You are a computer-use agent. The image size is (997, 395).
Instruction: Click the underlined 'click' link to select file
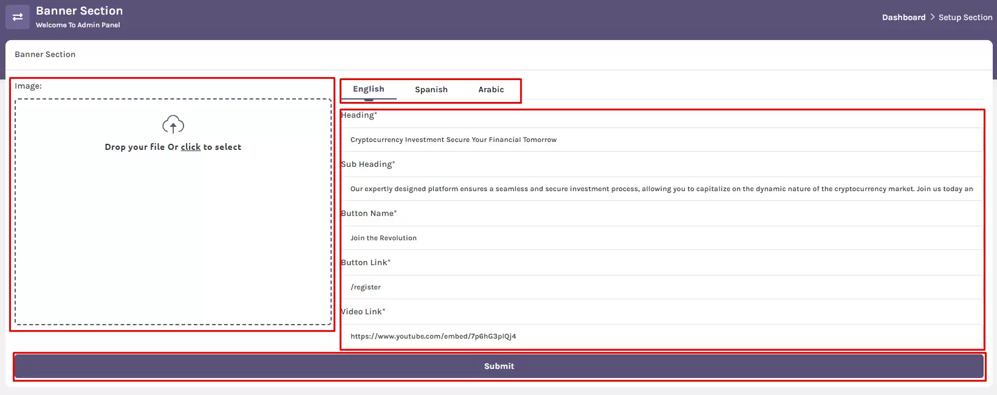pos(191,147)
